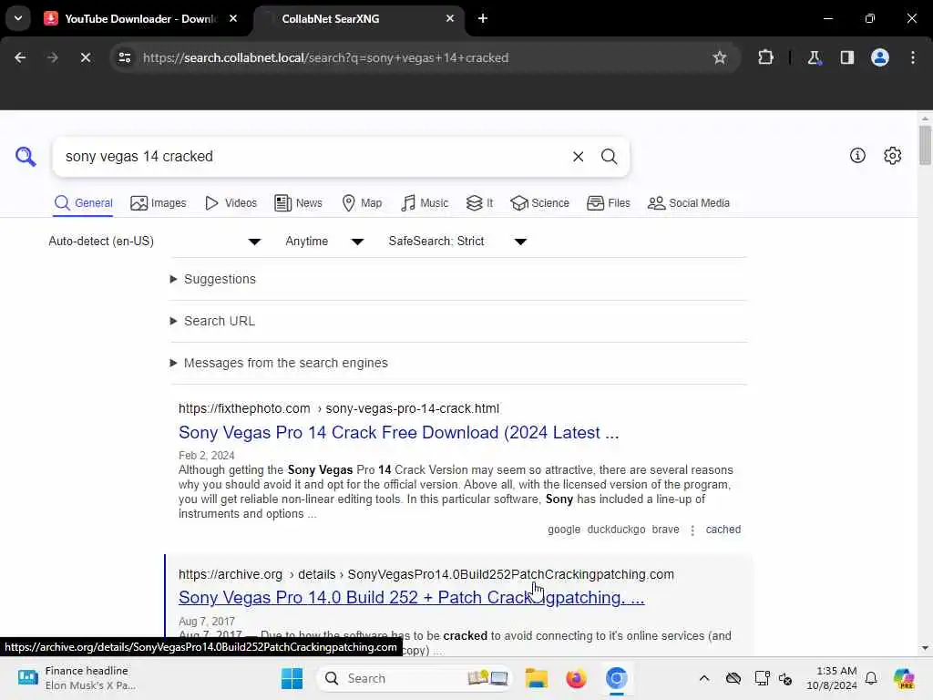
Task: Open the Anytime time range dropdown
Action: tap(324, 241)
